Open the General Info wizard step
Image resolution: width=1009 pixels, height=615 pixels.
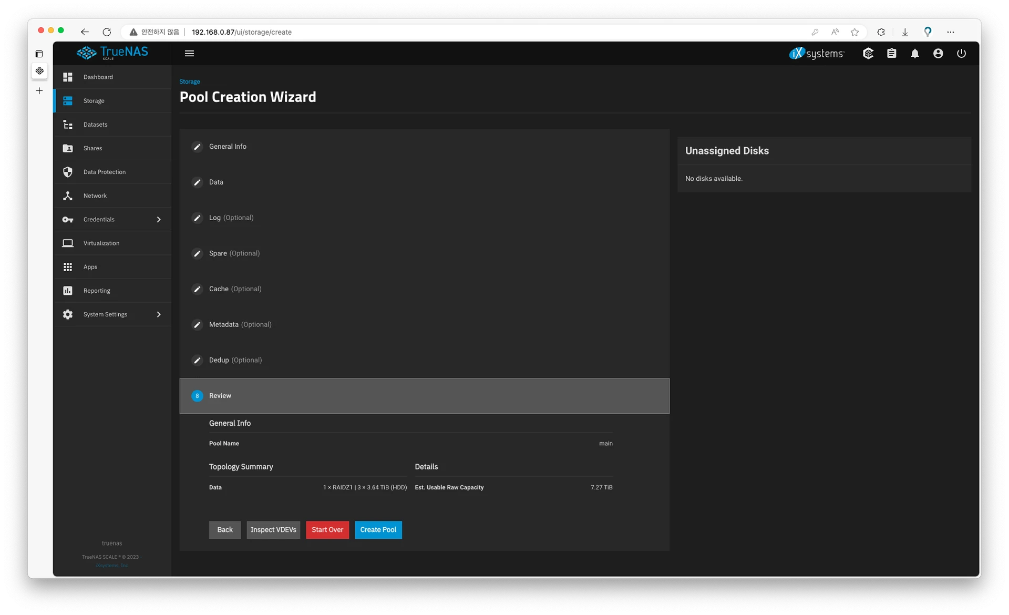pyautogui.click(x=228, y=147)
